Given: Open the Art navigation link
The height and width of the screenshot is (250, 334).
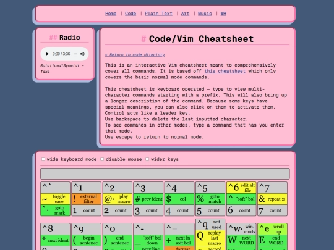Looking at the screenshot, I should point(185,14).
